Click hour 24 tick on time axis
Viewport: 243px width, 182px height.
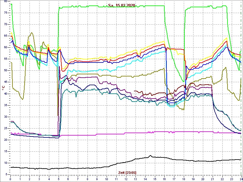click(x=241, y=179)
